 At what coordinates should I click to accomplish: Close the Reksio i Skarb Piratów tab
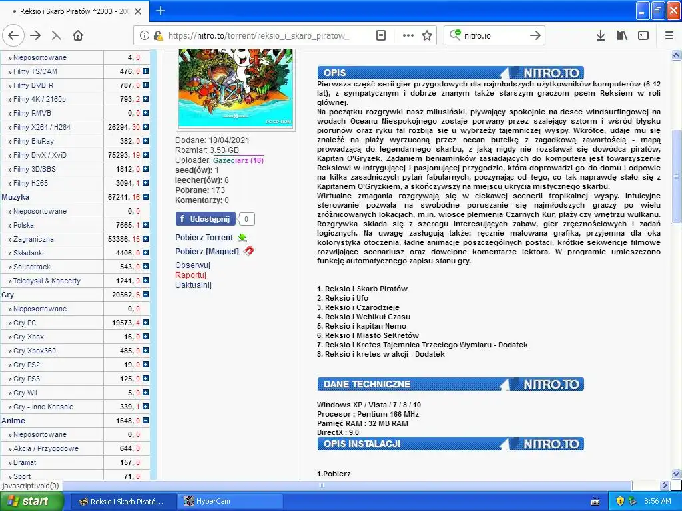click(138, 11)
